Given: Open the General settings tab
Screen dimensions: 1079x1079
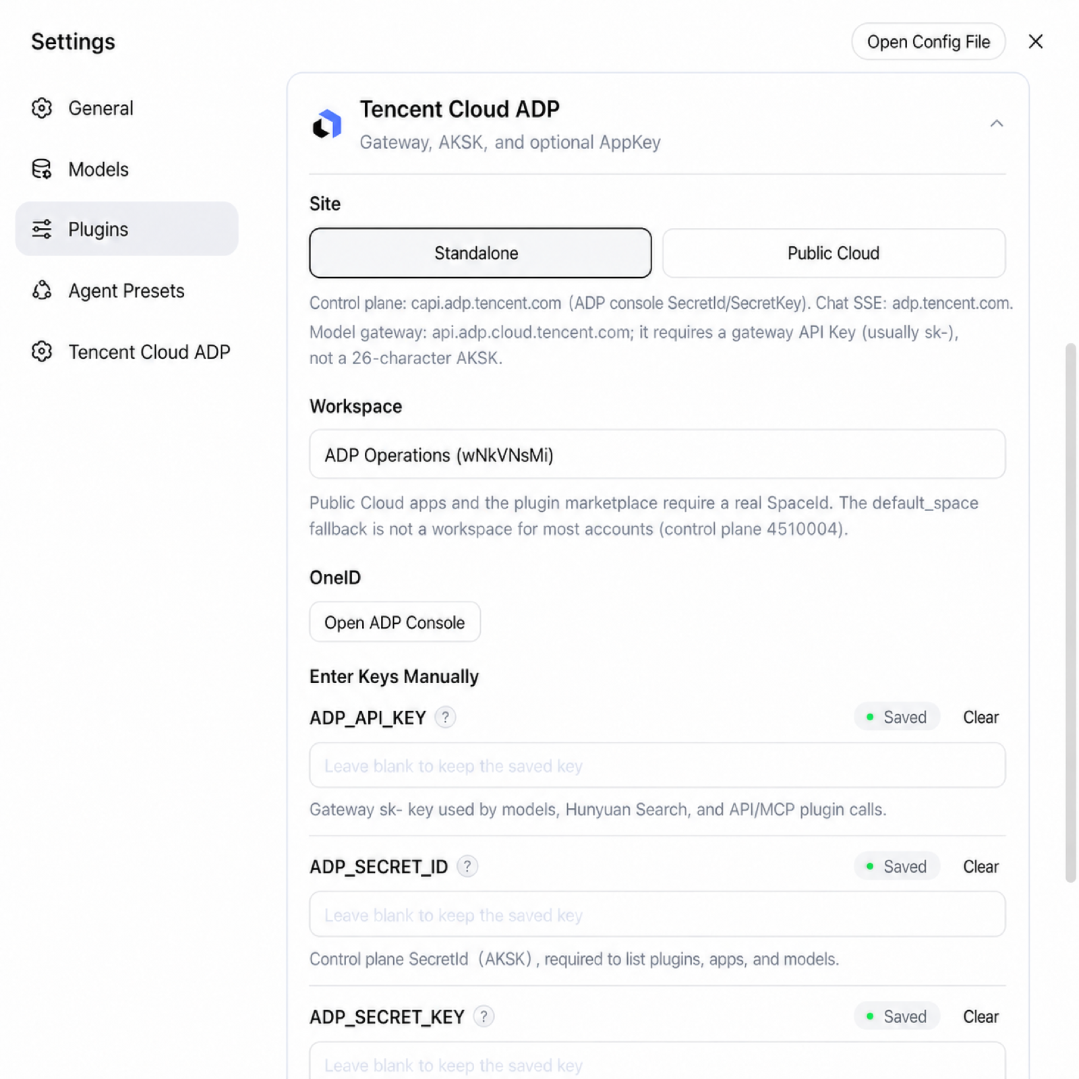Looking at the screenshot, I should pyautogui.click(x=127, y=108).
